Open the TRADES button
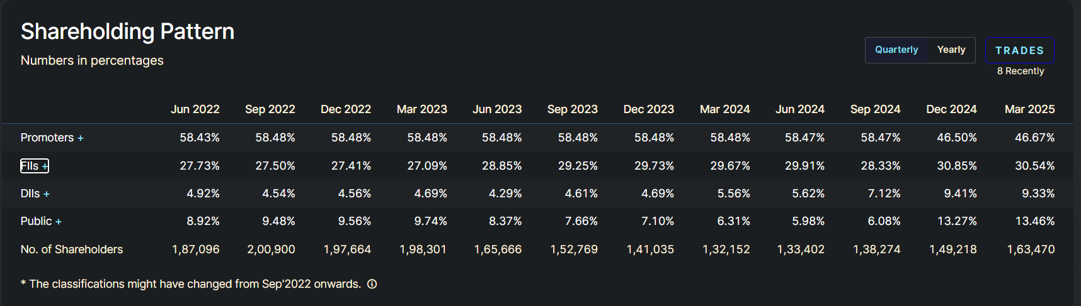Screen dimensions: 1081x306 (x=1019, y=50)
